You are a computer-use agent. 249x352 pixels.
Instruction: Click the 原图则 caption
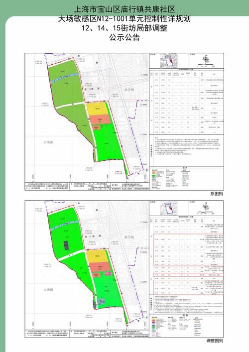point(217,194)
